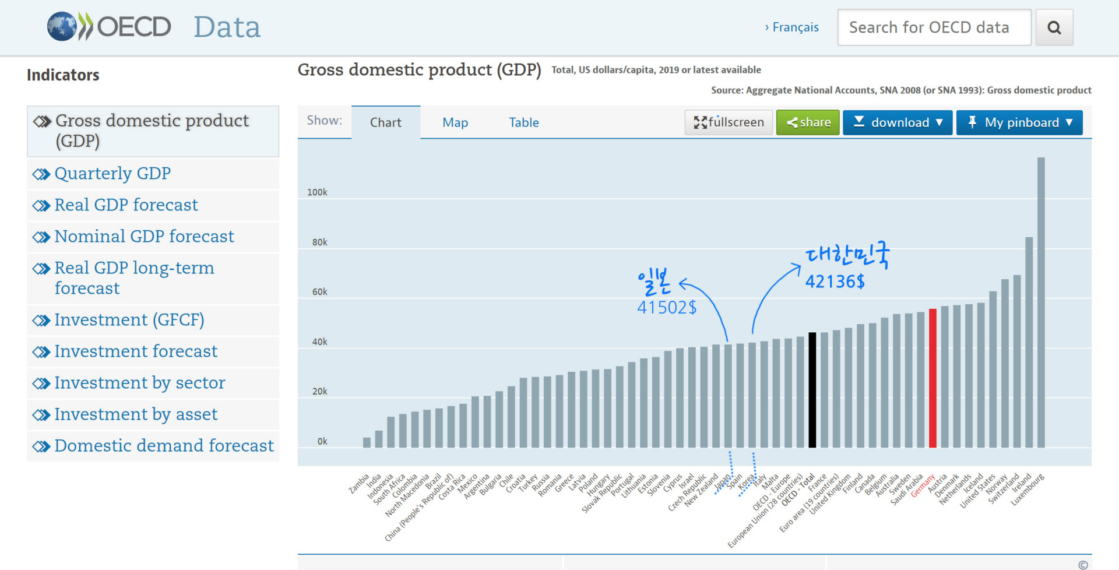Switch to the Map tab
Image resolution: width=1119 pixels, height=570 pixels.
point(455,122)
